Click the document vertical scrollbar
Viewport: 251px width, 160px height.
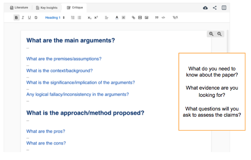click(227, 42)
